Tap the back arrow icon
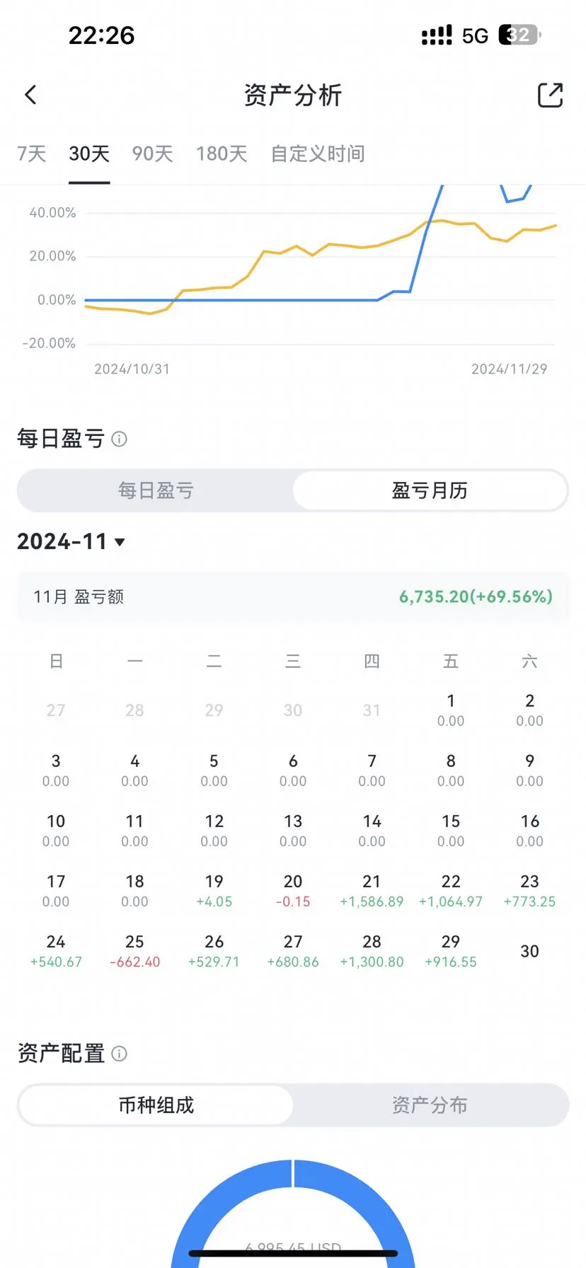Screen dimensions: 586x1268 click(x=30, y=95)
